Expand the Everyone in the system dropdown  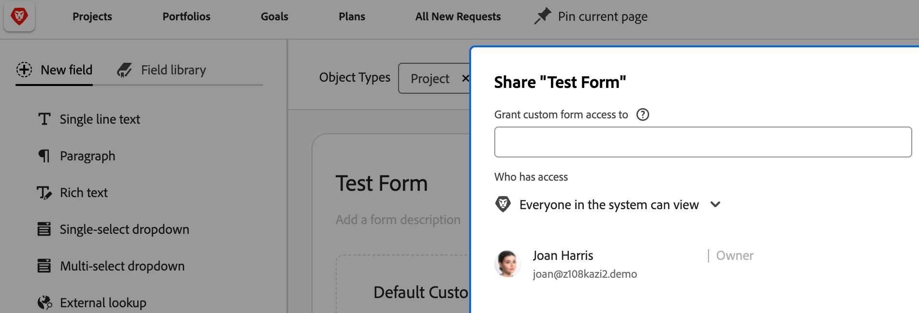pos(715,205)
